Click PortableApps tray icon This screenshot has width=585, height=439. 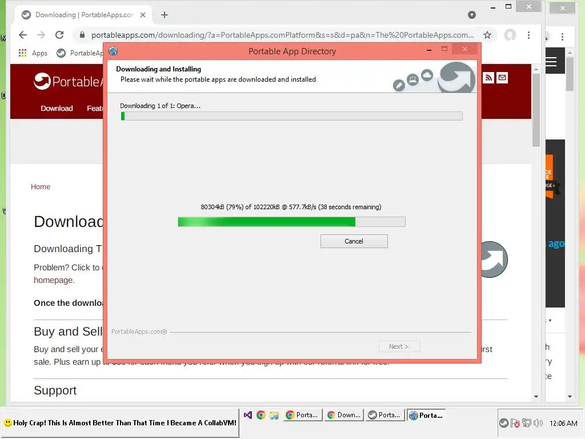pos(504,423)
